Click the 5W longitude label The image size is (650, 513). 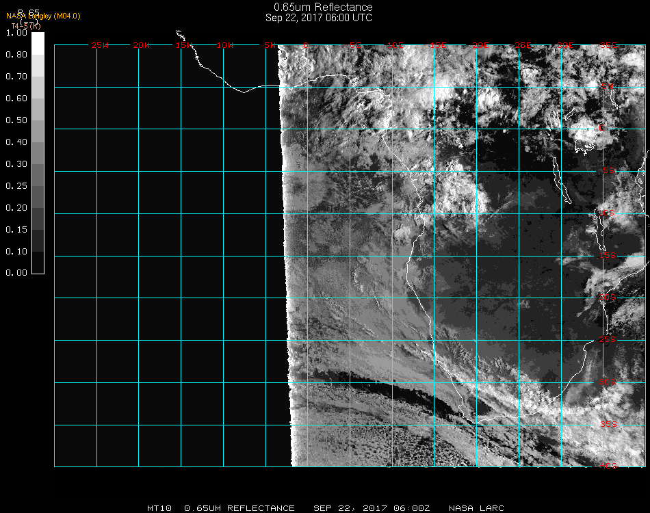coord(269,45)
